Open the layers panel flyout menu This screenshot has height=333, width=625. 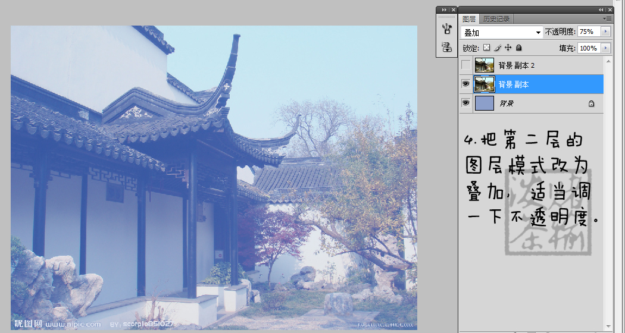point(607,19)
